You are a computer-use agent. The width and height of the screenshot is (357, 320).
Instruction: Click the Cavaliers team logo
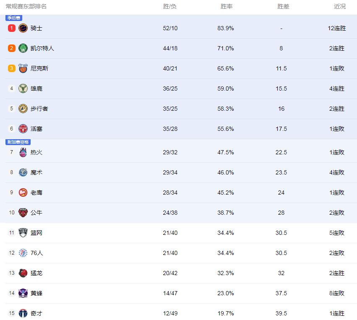click(x=23, y=28)
